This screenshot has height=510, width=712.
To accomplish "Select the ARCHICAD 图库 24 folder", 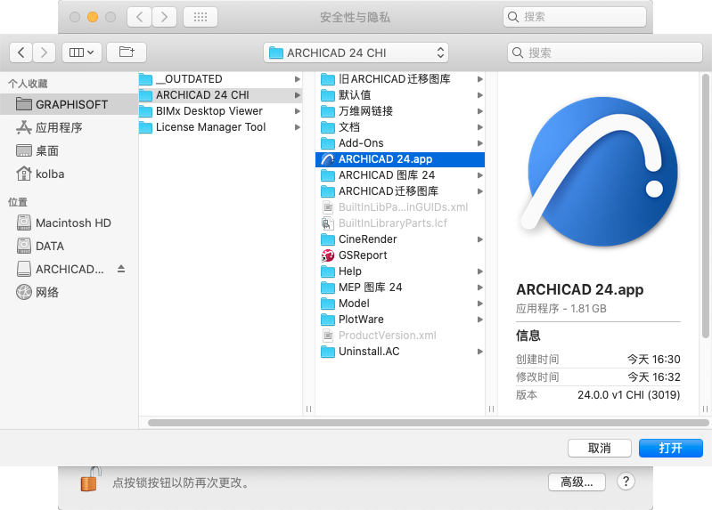I will [400, 175].
